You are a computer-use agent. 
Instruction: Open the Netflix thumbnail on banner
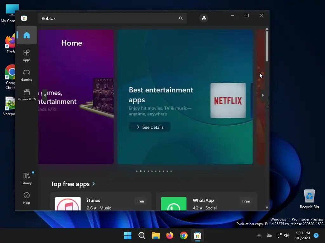point(228,100)
